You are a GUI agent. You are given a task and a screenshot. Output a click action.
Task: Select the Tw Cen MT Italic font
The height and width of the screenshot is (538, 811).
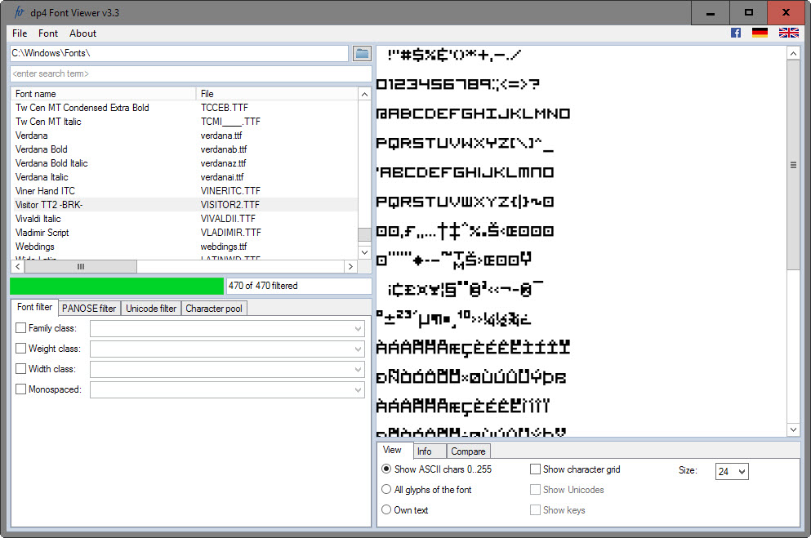point(184,122)
